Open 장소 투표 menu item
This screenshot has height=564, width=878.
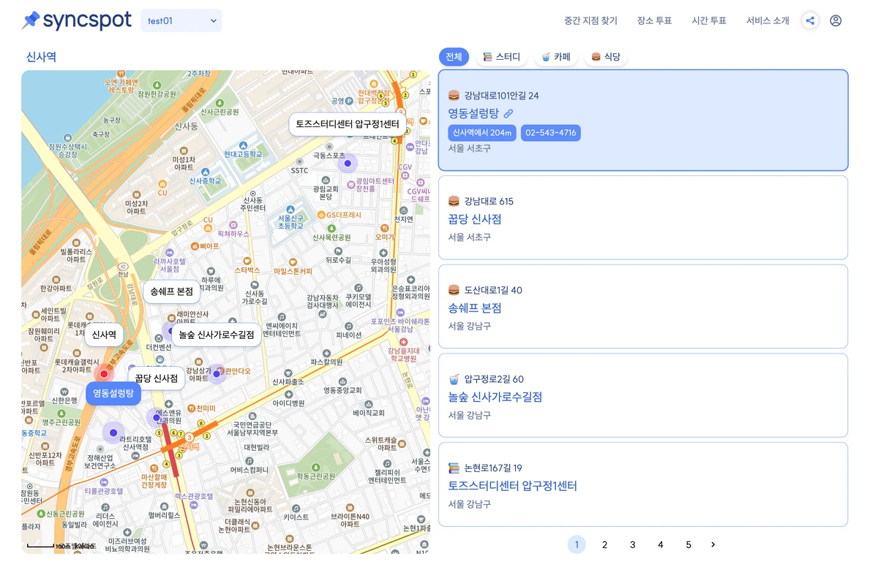654,20
